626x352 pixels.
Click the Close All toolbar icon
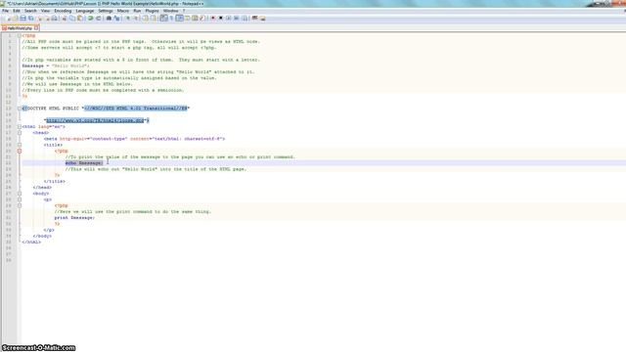click(x=47, y=19)
